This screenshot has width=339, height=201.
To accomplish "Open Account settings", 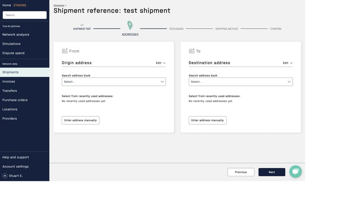I will pyautogui.click(x=16, y=167).
